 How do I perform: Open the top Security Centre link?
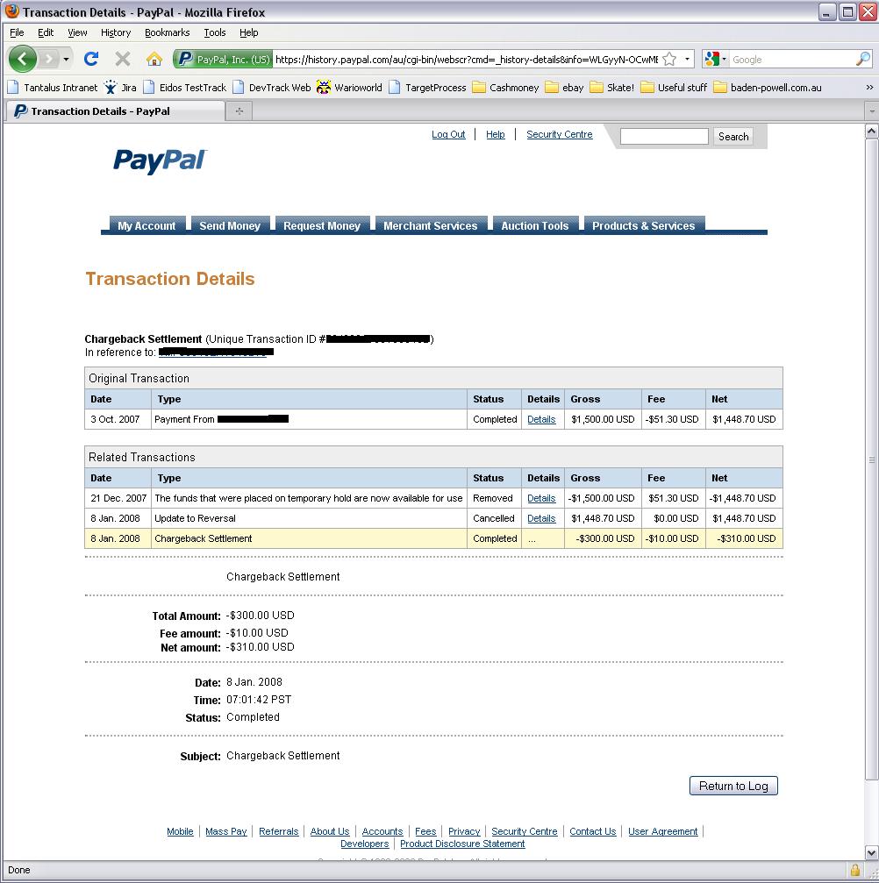(560, 134)
